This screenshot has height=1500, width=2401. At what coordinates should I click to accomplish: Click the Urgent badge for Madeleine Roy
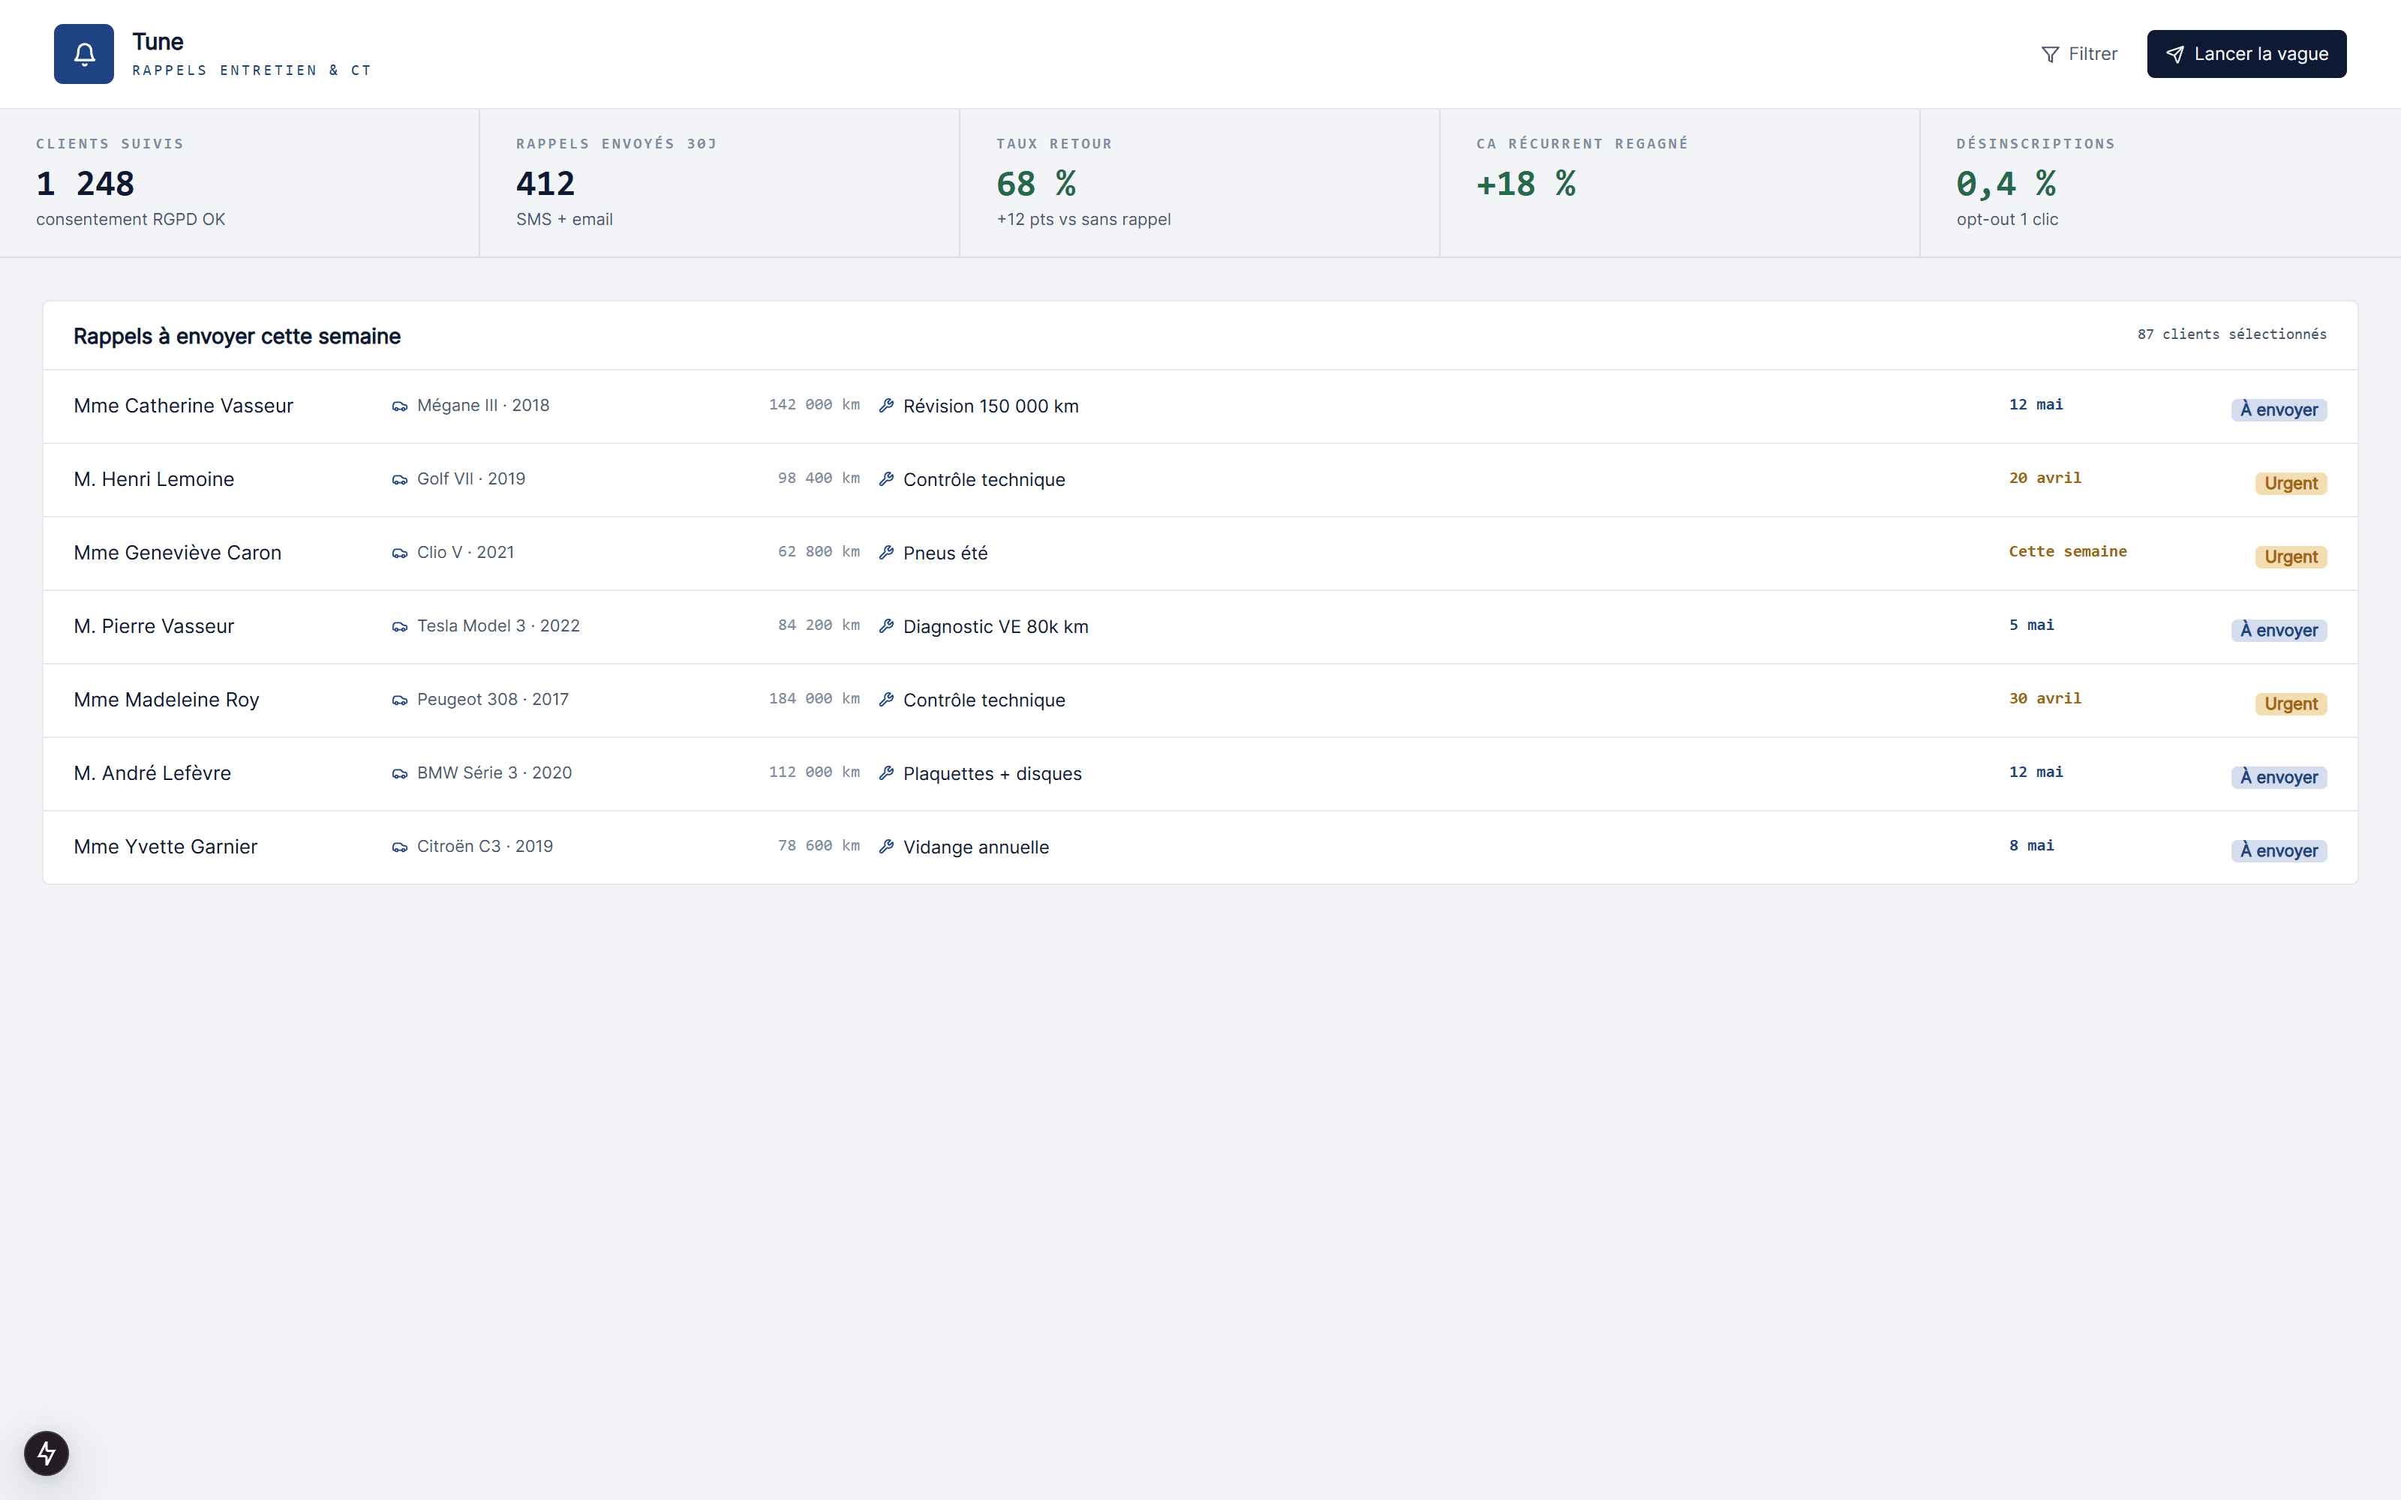pos(2290,703)
